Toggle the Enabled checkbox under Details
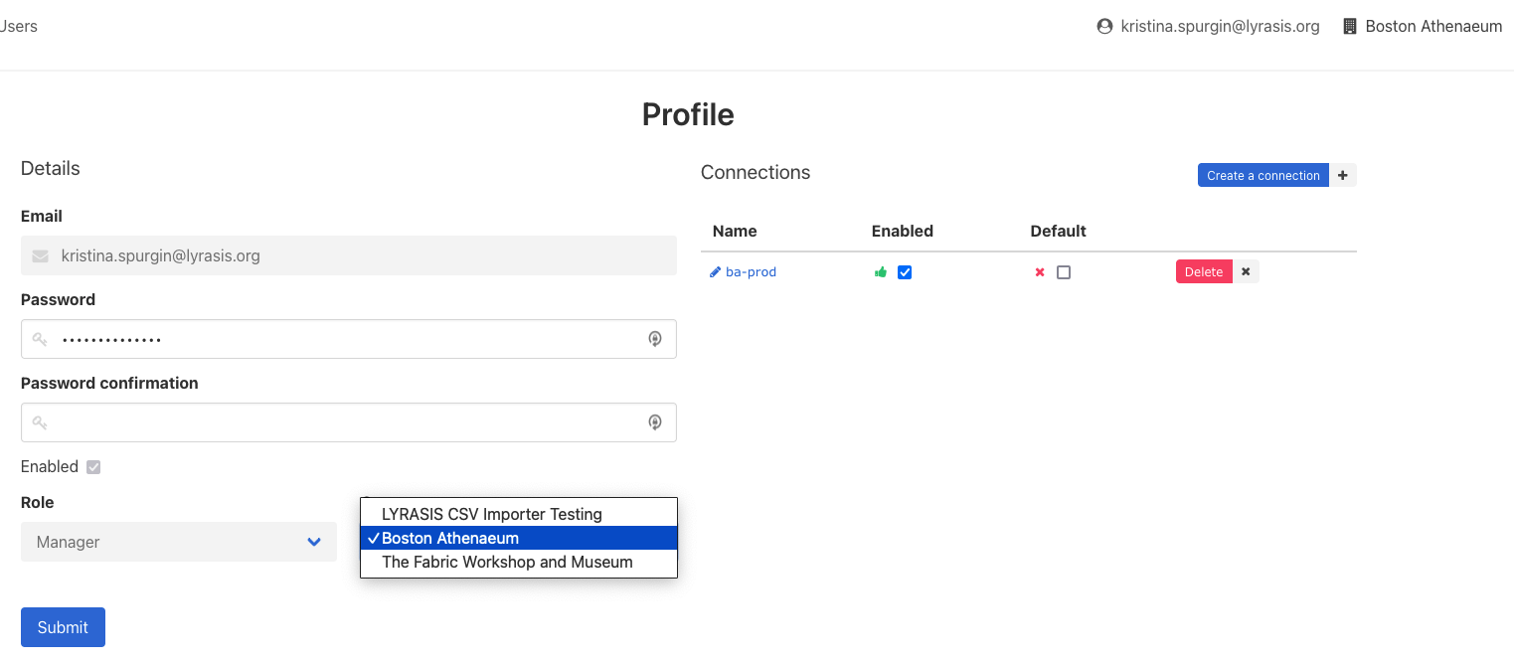 point(92,466)
